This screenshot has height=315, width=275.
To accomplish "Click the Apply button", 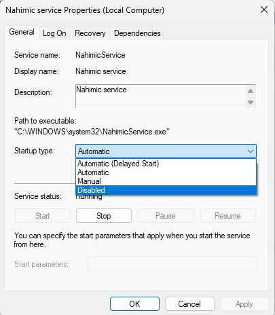I will 244,304.
